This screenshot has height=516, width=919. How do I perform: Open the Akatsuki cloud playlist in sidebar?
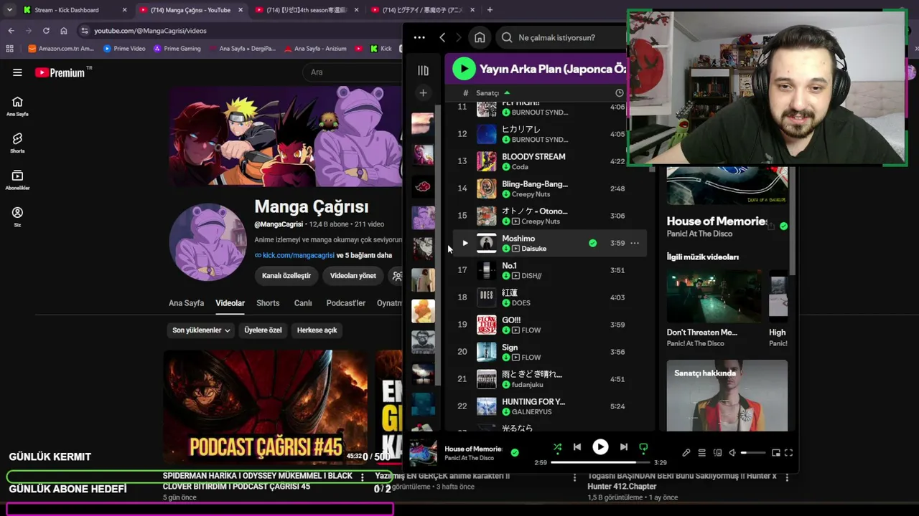423,187
